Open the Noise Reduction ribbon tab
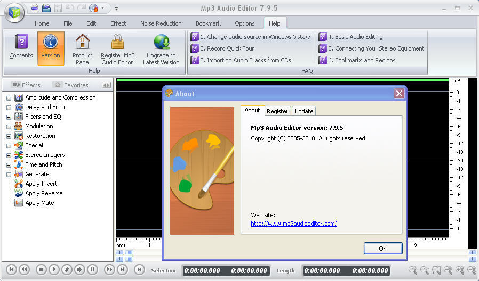Image resolution: width=479 pixels, height=281 pixels. [x=161, y=23]
